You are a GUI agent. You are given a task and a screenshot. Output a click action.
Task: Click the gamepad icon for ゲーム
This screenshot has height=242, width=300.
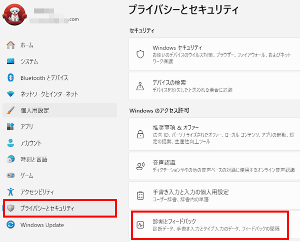click(x=10, y=175)
